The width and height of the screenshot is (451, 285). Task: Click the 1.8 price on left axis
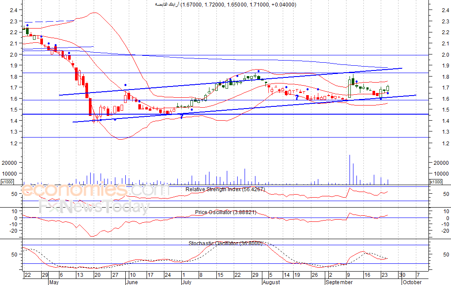13,77
